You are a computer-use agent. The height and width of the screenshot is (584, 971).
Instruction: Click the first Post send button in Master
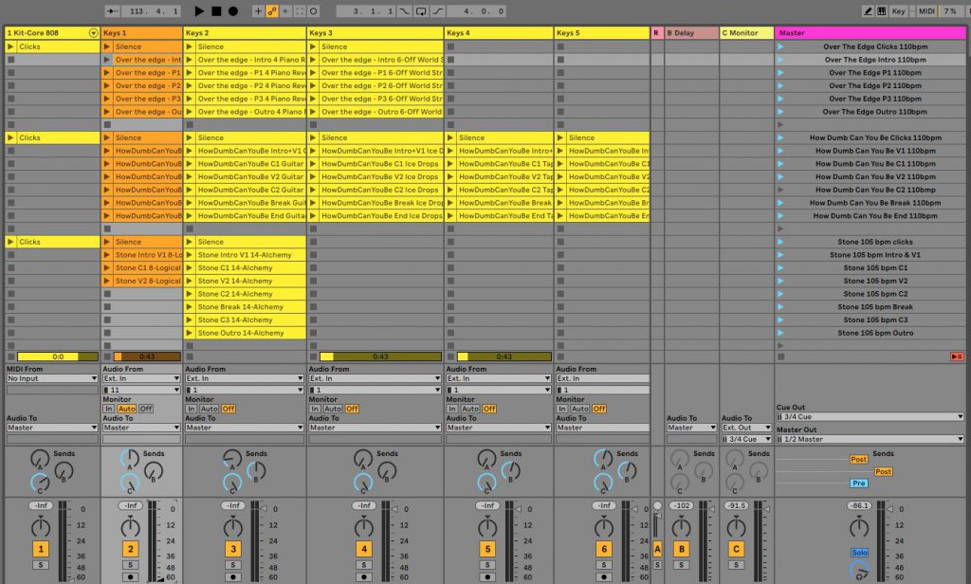pyautogui.click(x=859, y=459)
